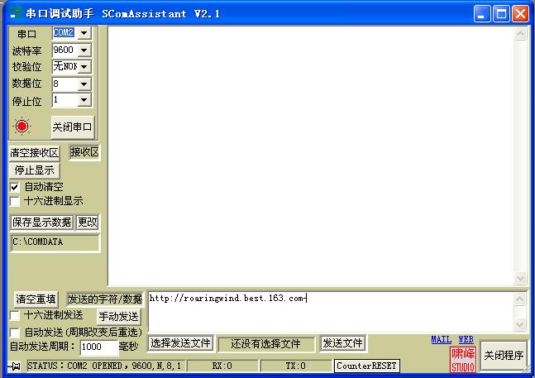Click the red STUDIO logo icon
Viewport: 535px width, 378px height.
tap(462, 360)
